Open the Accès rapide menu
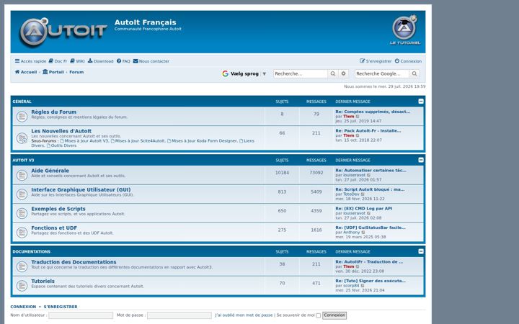This screenshot has width=519, height=324. [30, 61]
